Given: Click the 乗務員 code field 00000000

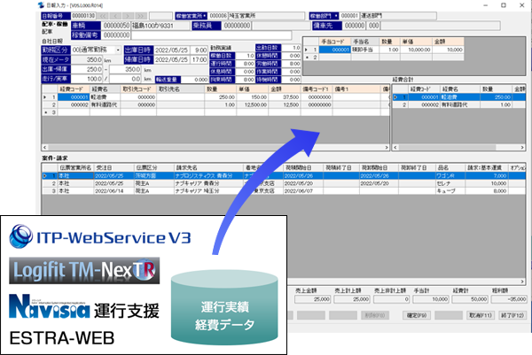Looking at the screenshot, I should (x=237, y=26).
